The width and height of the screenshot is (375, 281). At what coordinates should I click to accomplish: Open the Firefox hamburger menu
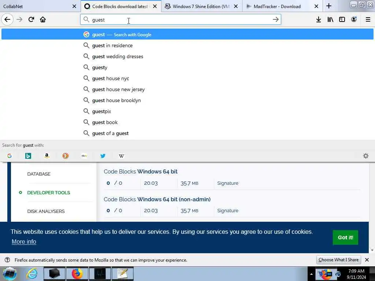368,20
